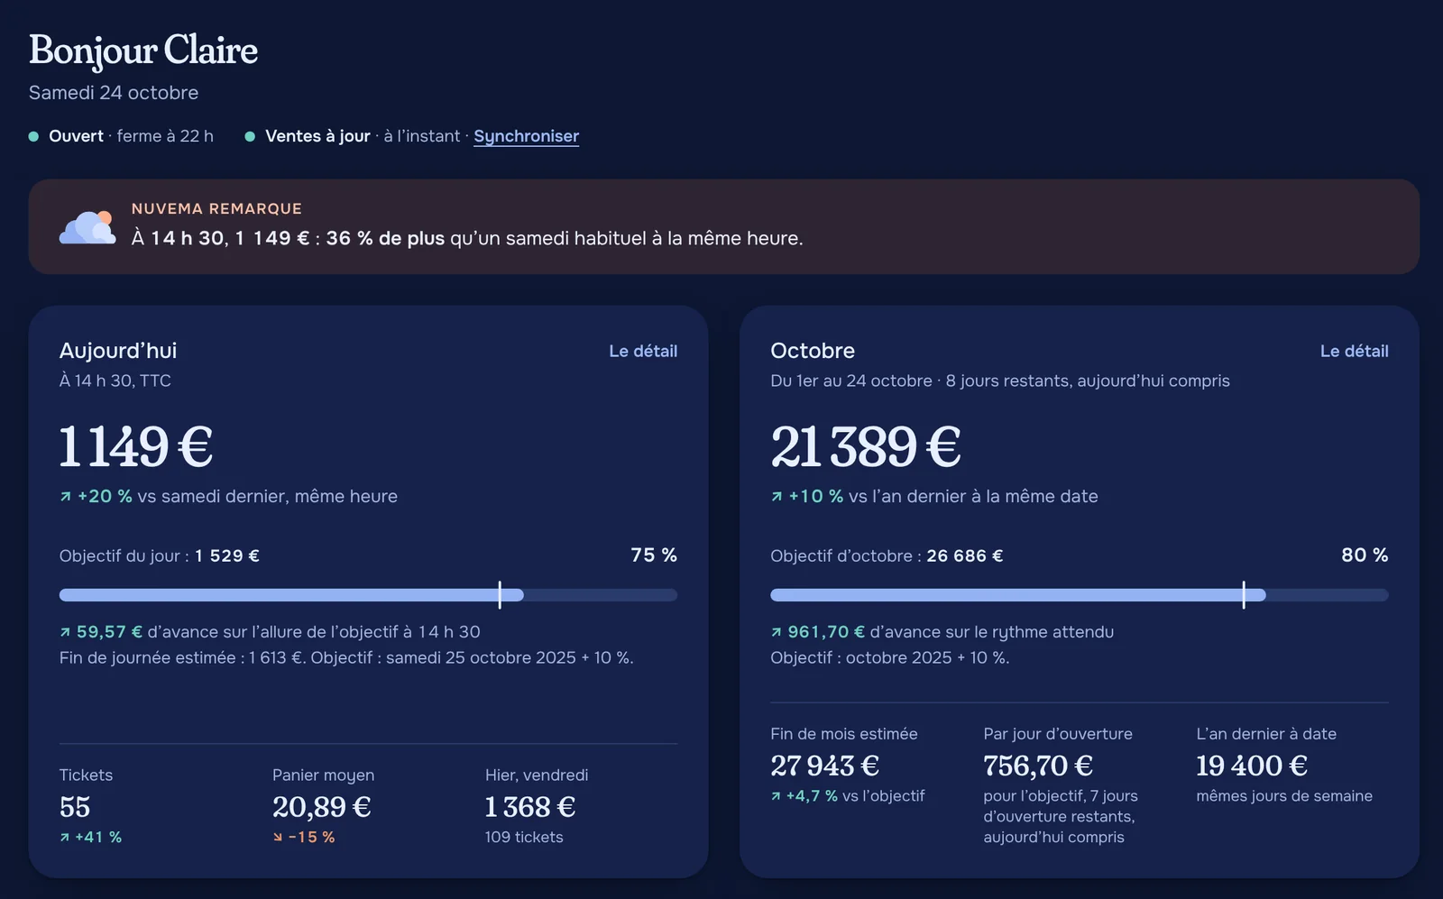Screen dimensions: 1443x899
Task: Click the 75 % daily goal percentage
Action: tap(654, 555)
